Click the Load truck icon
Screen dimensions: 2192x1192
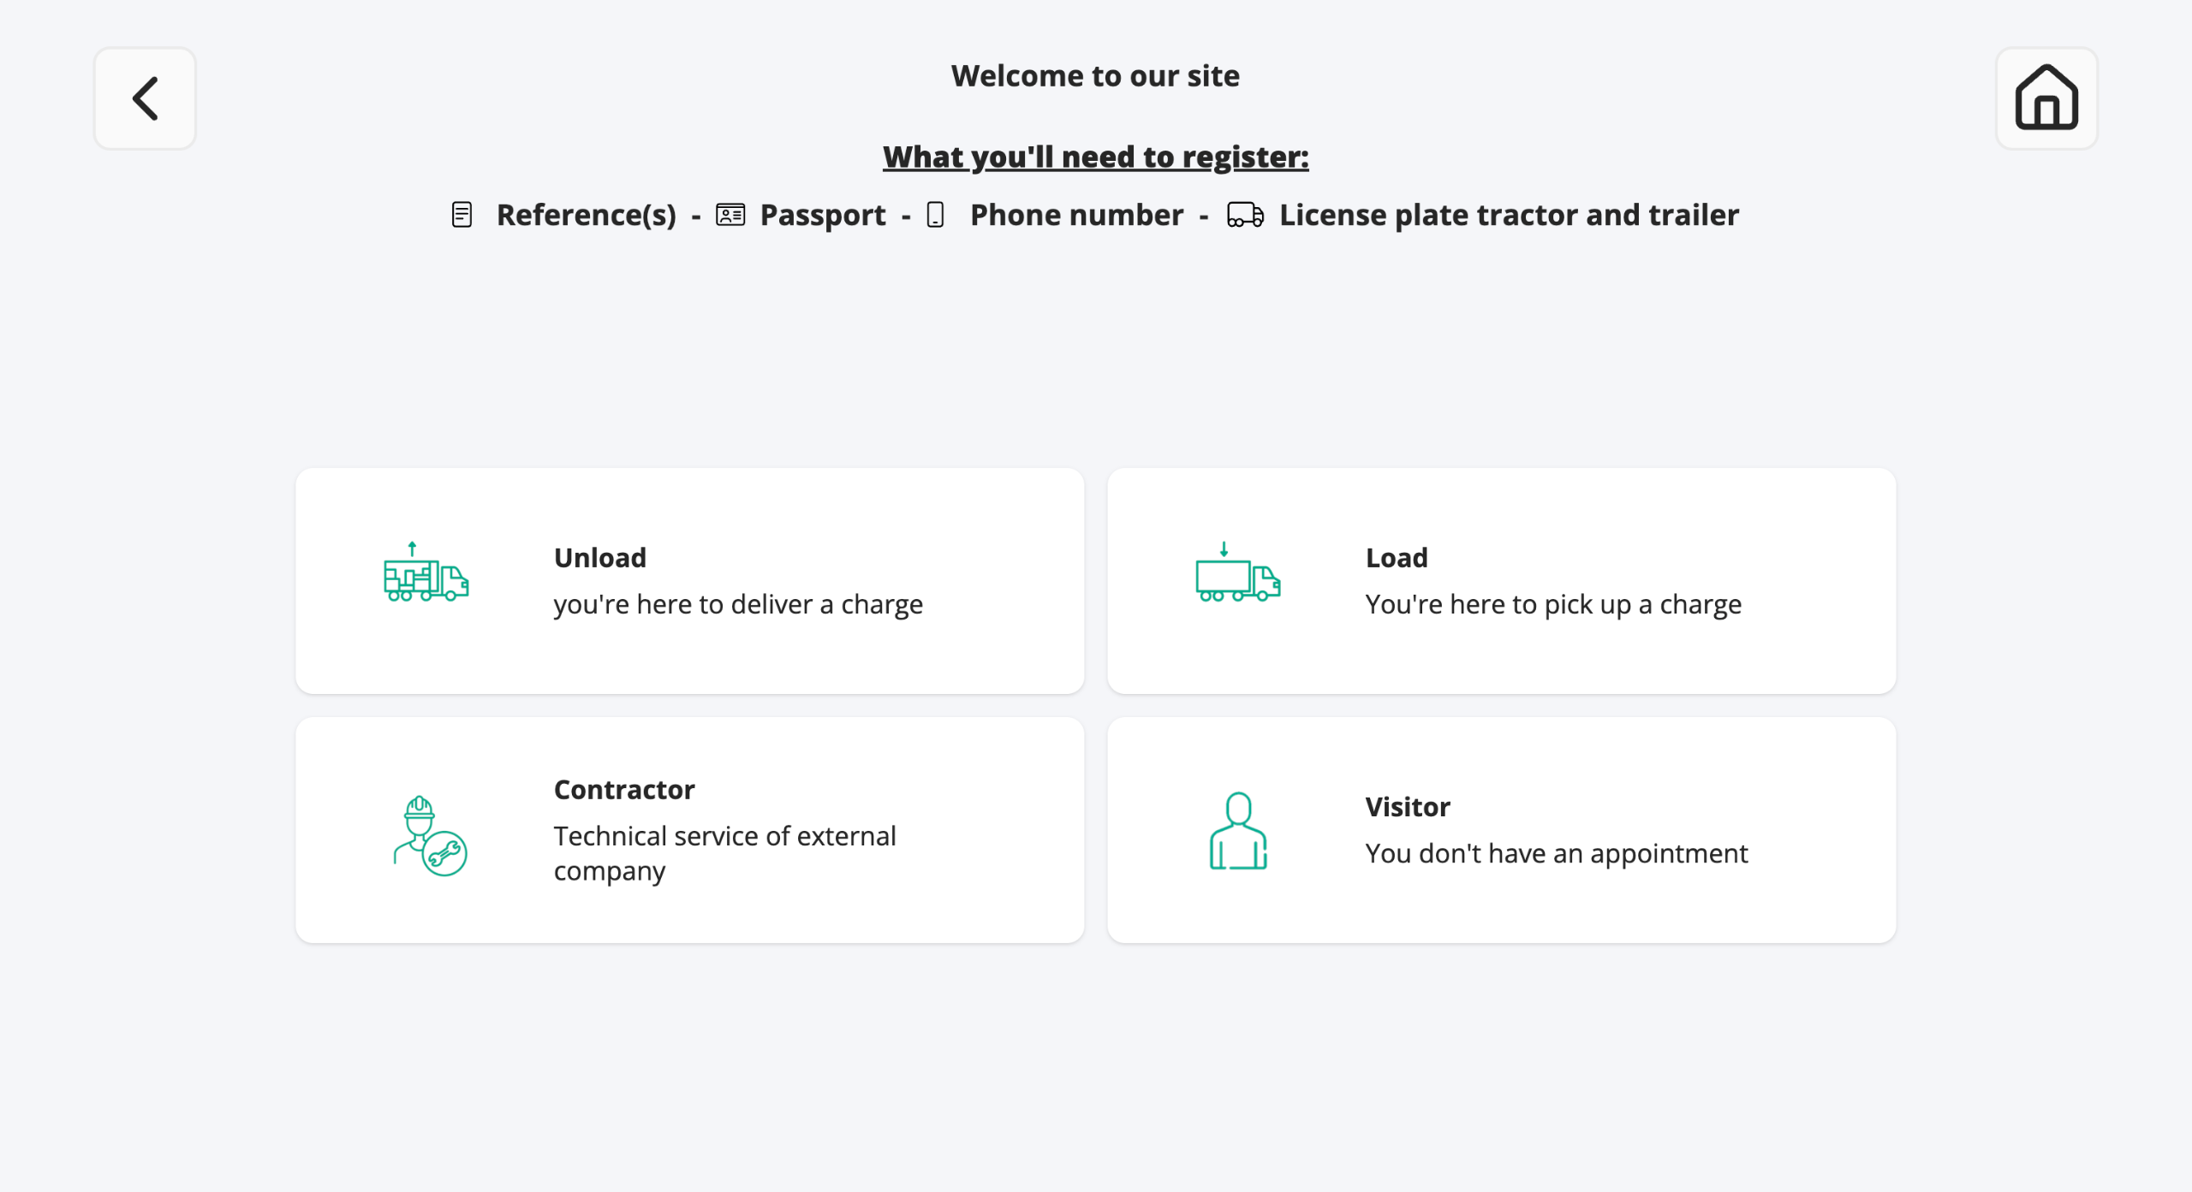pos(1237,573)
